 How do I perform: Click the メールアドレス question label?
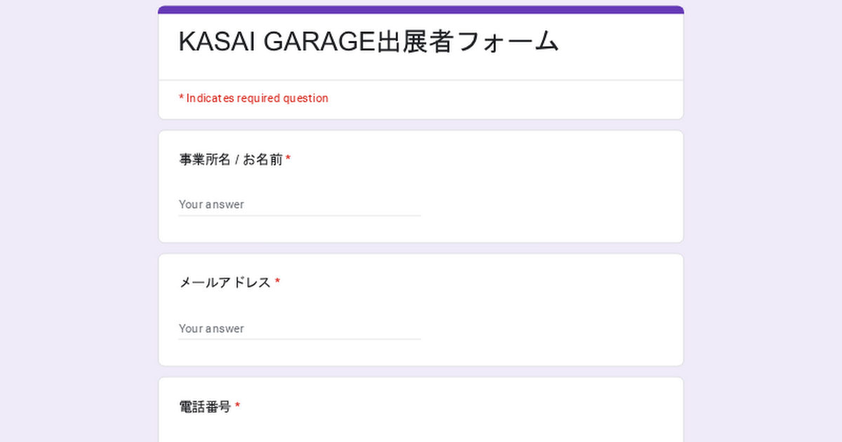(x=225, y=283)
